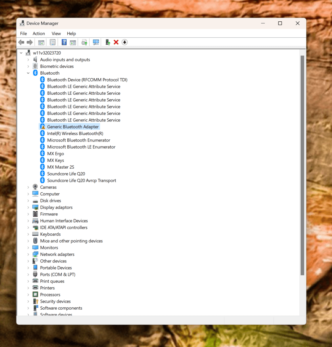Select Microsoft Bluetooth Enumerator
Viewport: 332px width, 347px height.
coord(79,140)
